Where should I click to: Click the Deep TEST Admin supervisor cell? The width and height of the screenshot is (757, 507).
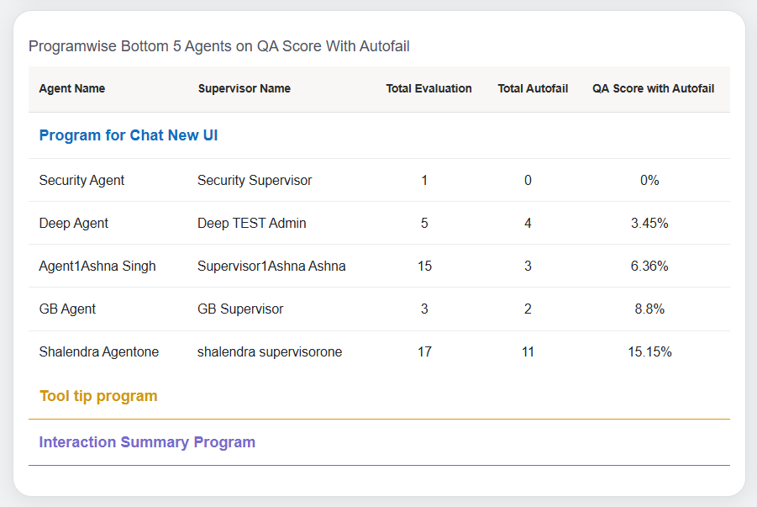pyautogui.click(x=252, y=224)
